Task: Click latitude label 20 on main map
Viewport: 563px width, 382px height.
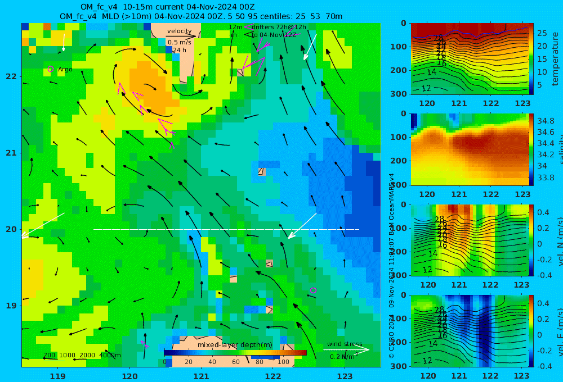Action: pos(11,229)
